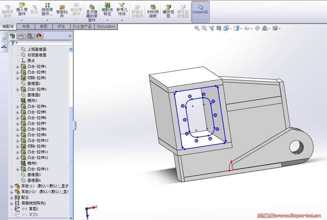This screenshot has width=327, height=220.
Task: Click the View Settings monitor icon
Action: [275, 28]
